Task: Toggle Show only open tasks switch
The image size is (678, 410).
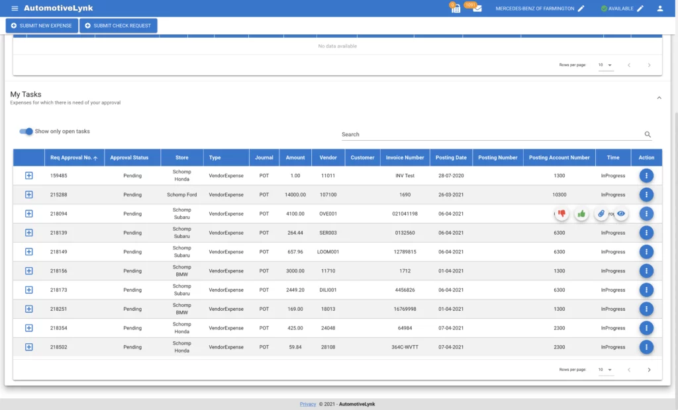Action: (x=26, y=132)
